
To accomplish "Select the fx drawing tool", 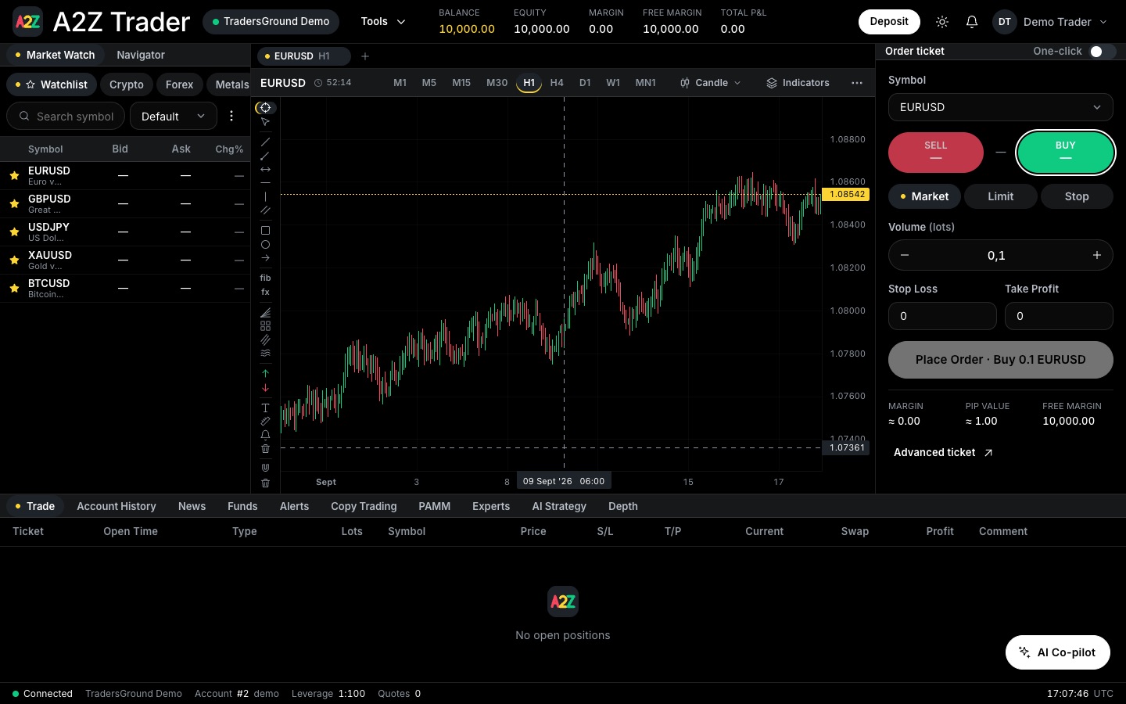I will [x=265, y=292].
